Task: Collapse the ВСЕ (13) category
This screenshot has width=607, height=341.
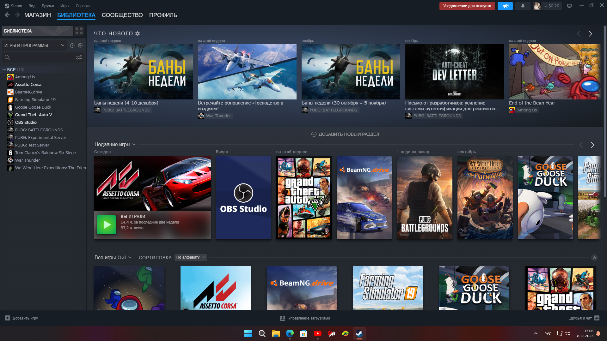Action: pos(4,69)
